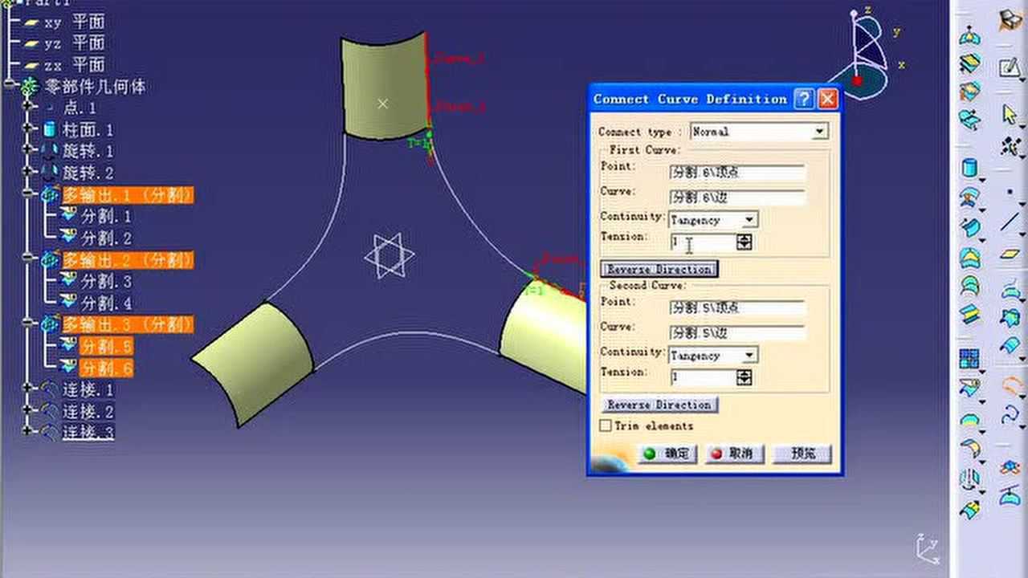Viewport: 1028px width, 578px height.
Task: Click the First Curve Point field
Action: pos(737,173)
